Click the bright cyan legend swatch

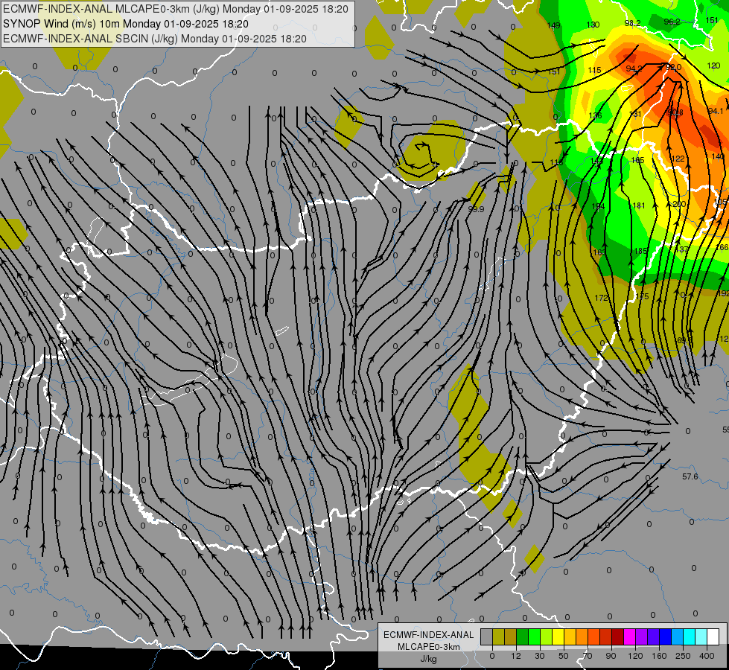point(690,637)
